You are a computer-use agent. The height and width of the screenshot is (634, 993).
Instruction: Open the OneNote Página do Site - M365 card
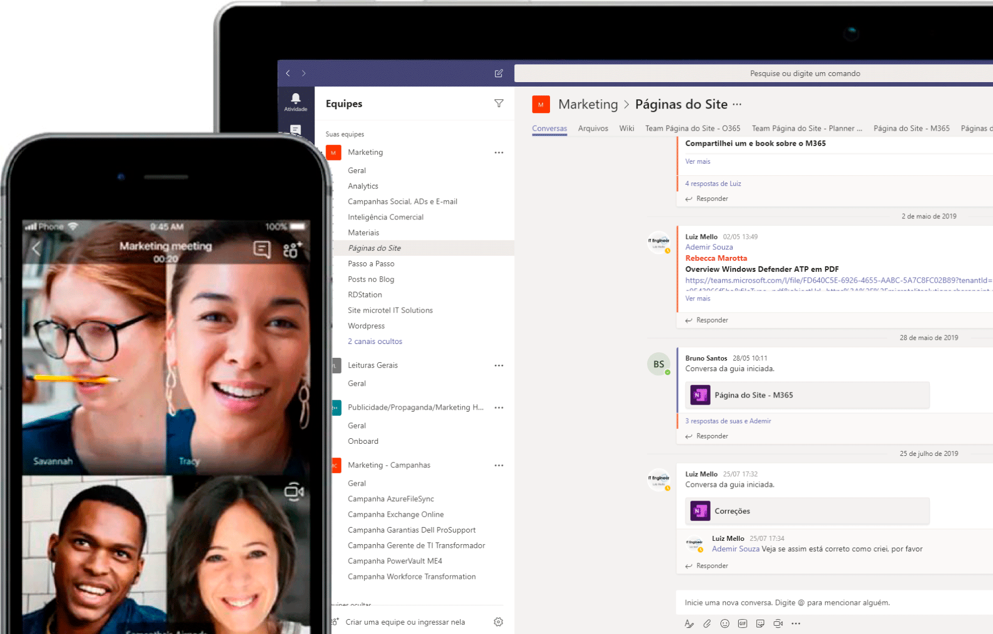(807, 395)
